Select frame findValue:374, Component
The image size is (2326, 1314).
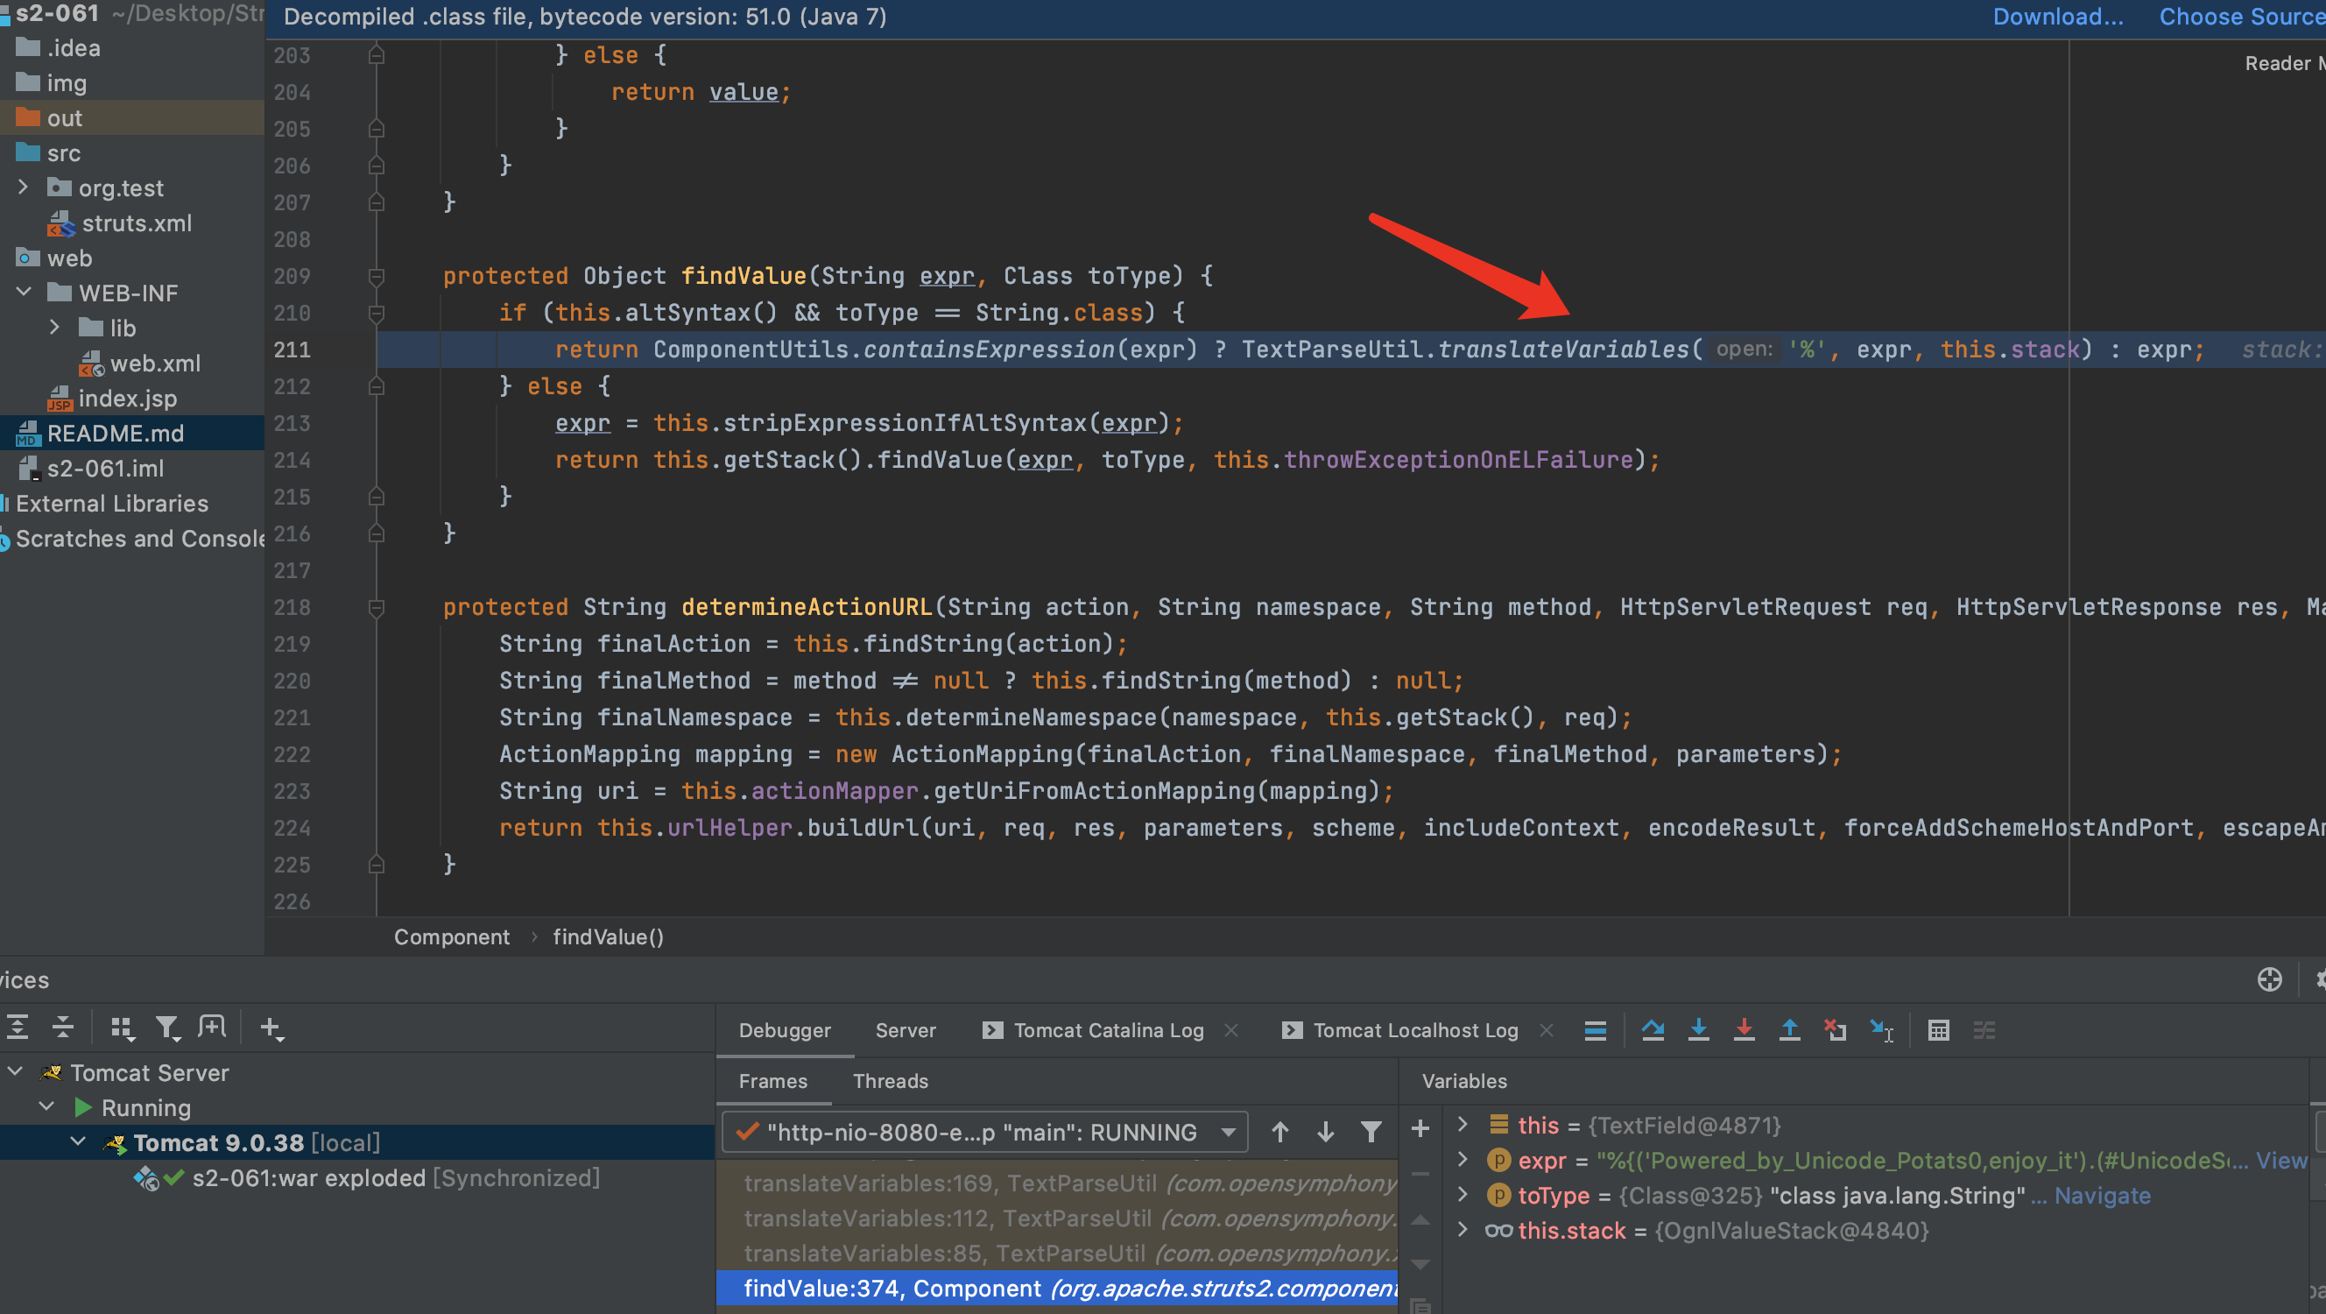(x=1056, y=1289)
